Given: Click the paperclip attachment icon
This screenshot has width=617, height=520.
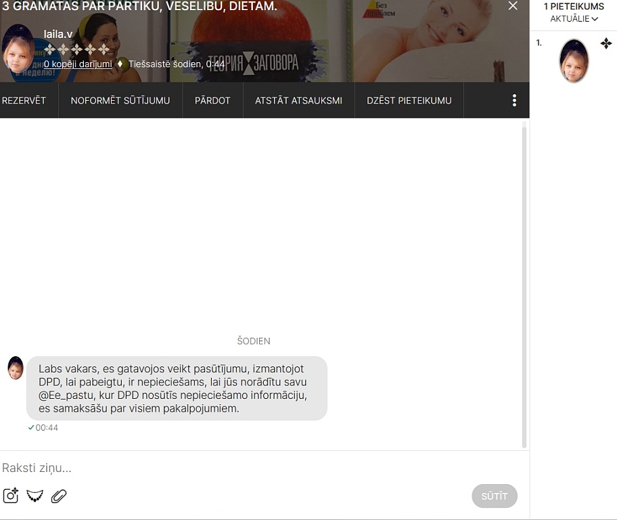Looking at the screenshot, I should click(x=59, y=496).
